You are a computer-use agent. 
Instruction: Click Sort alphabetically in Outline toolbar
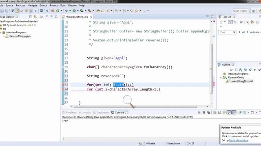[241, 70]
